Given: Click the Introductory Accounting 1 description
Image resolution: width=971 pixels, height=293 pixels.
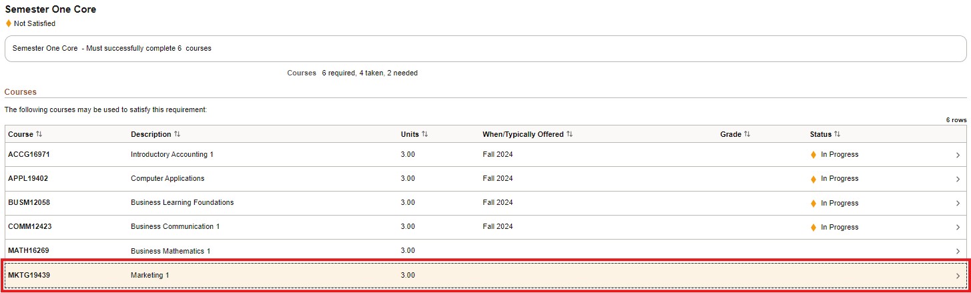Looking at the screenshot, I should click(x=172, y=155).
